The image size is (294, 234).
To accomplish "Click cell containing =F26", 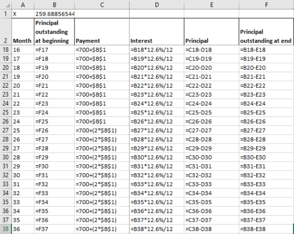I will 55,130.
